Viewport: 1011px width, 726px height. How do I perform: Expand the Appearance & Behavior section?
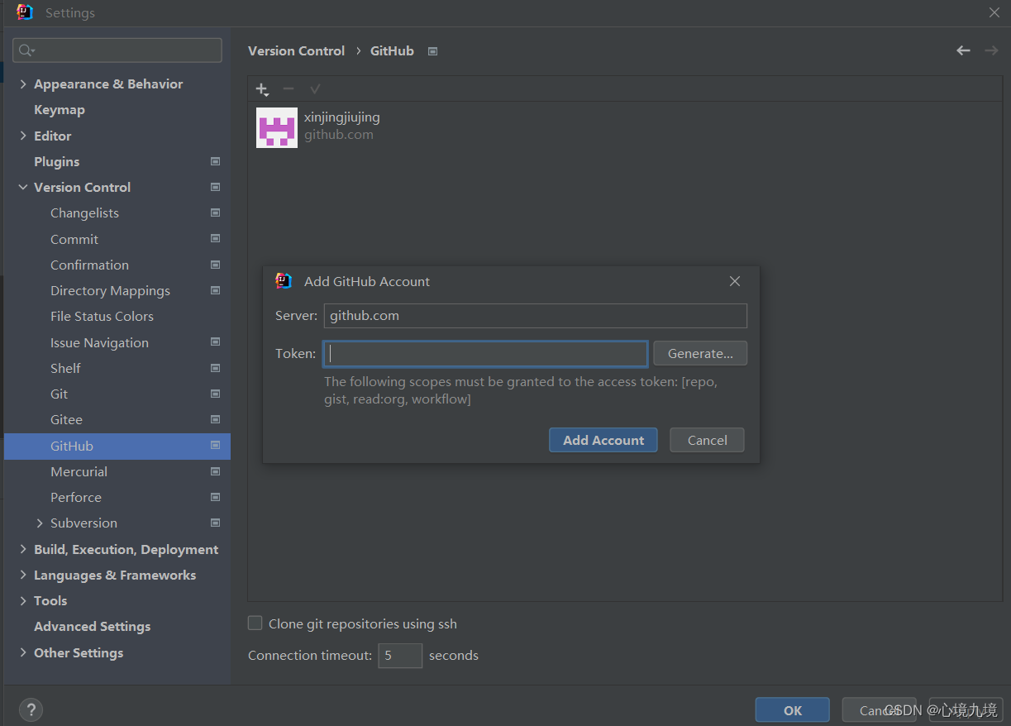(23, 84)
